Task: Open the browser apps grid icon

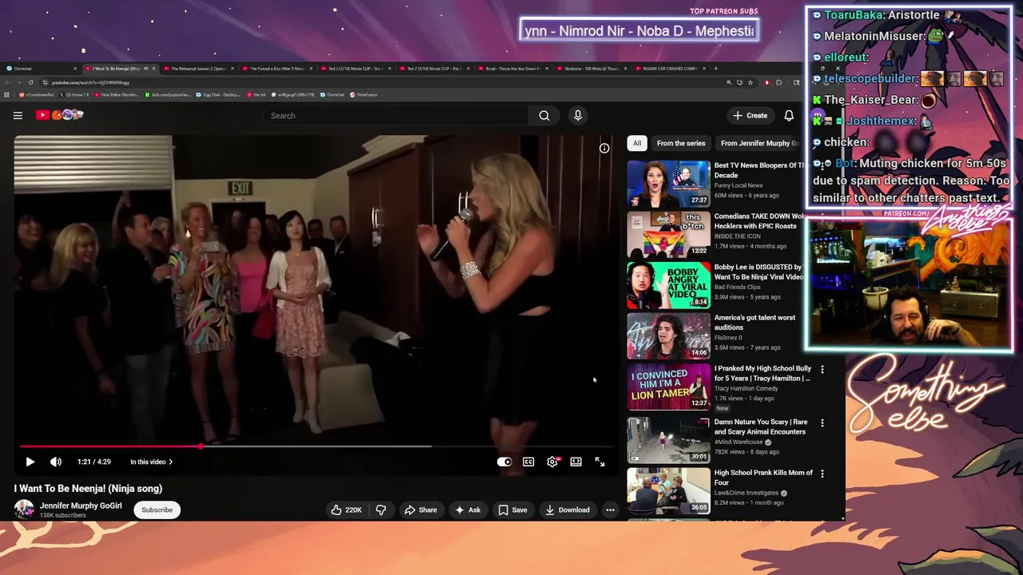Action: coord(7,94)
